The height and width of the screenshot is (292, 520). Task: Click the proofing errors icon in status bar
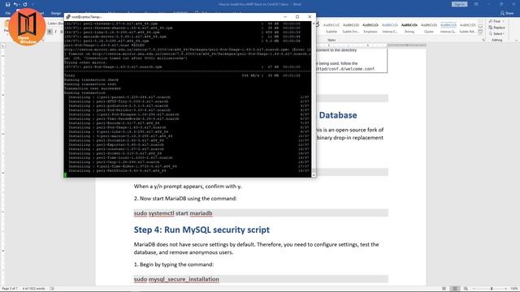[52, 289]
